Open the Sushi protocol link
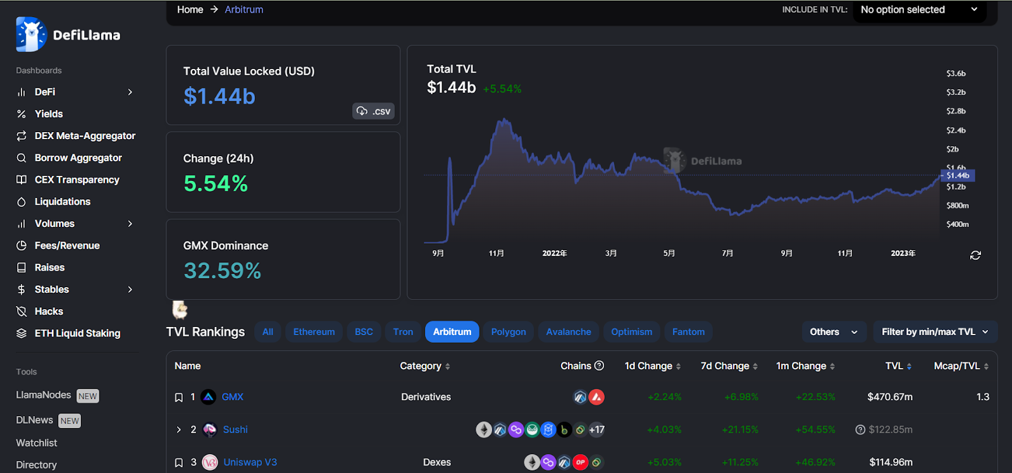The width and height of the screenshot is (1012, 473). [x=235, y=430]
